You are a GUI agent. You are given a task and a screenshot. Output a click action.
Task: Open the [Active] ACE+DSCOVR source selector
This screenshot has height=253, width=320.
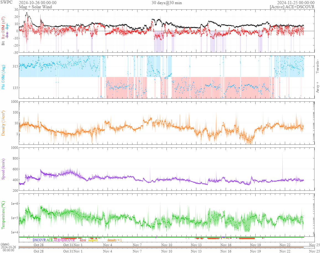pos(292,7)
